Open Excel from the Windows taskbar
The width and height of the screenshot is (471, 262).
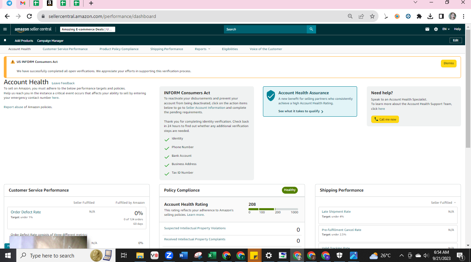click(x=212, y=256)
